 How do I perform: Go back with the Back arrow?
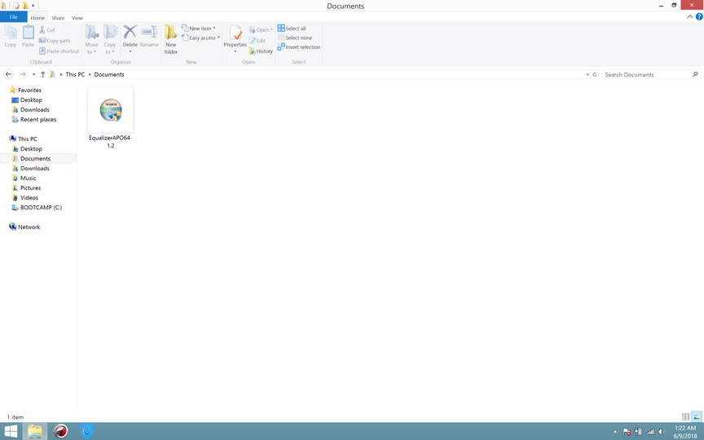click(x=8, y=74)
